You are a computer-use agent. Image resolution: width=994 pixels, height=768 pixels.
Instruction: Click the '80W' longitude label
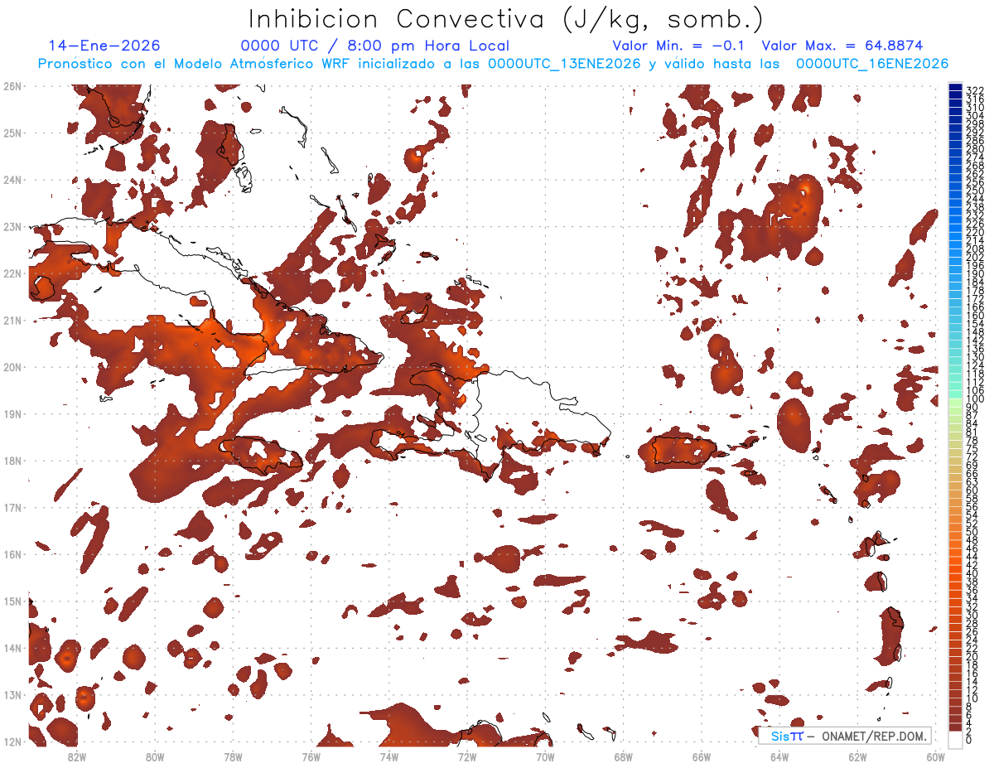click(x=155, y=756)
